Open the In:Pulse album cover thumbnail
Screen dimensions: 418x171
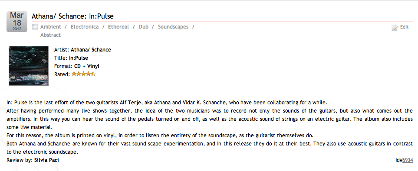(x=29, y=66)
